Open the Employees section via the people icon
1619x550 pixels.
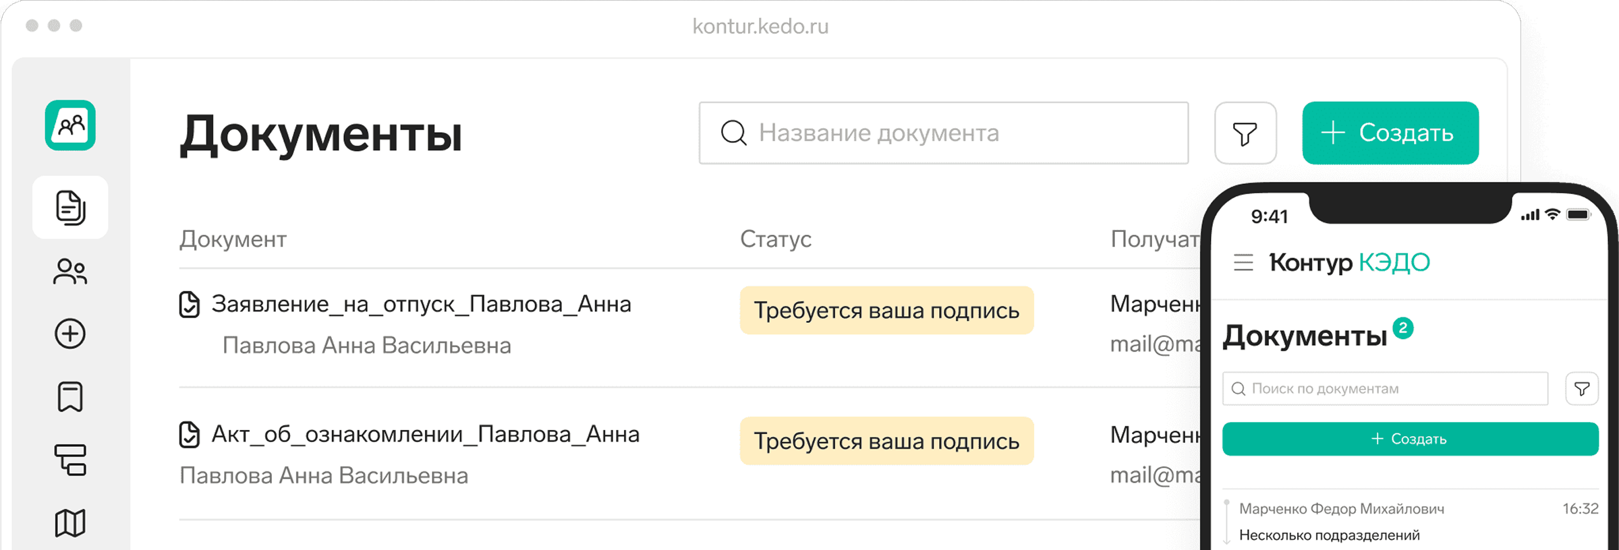click(x=71, y=272)
